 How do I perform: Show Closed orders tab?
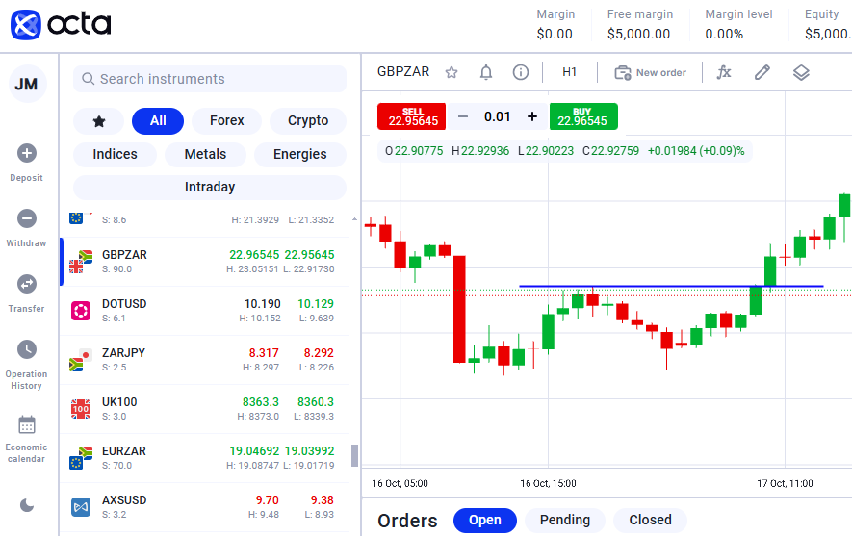coord(651,521)
